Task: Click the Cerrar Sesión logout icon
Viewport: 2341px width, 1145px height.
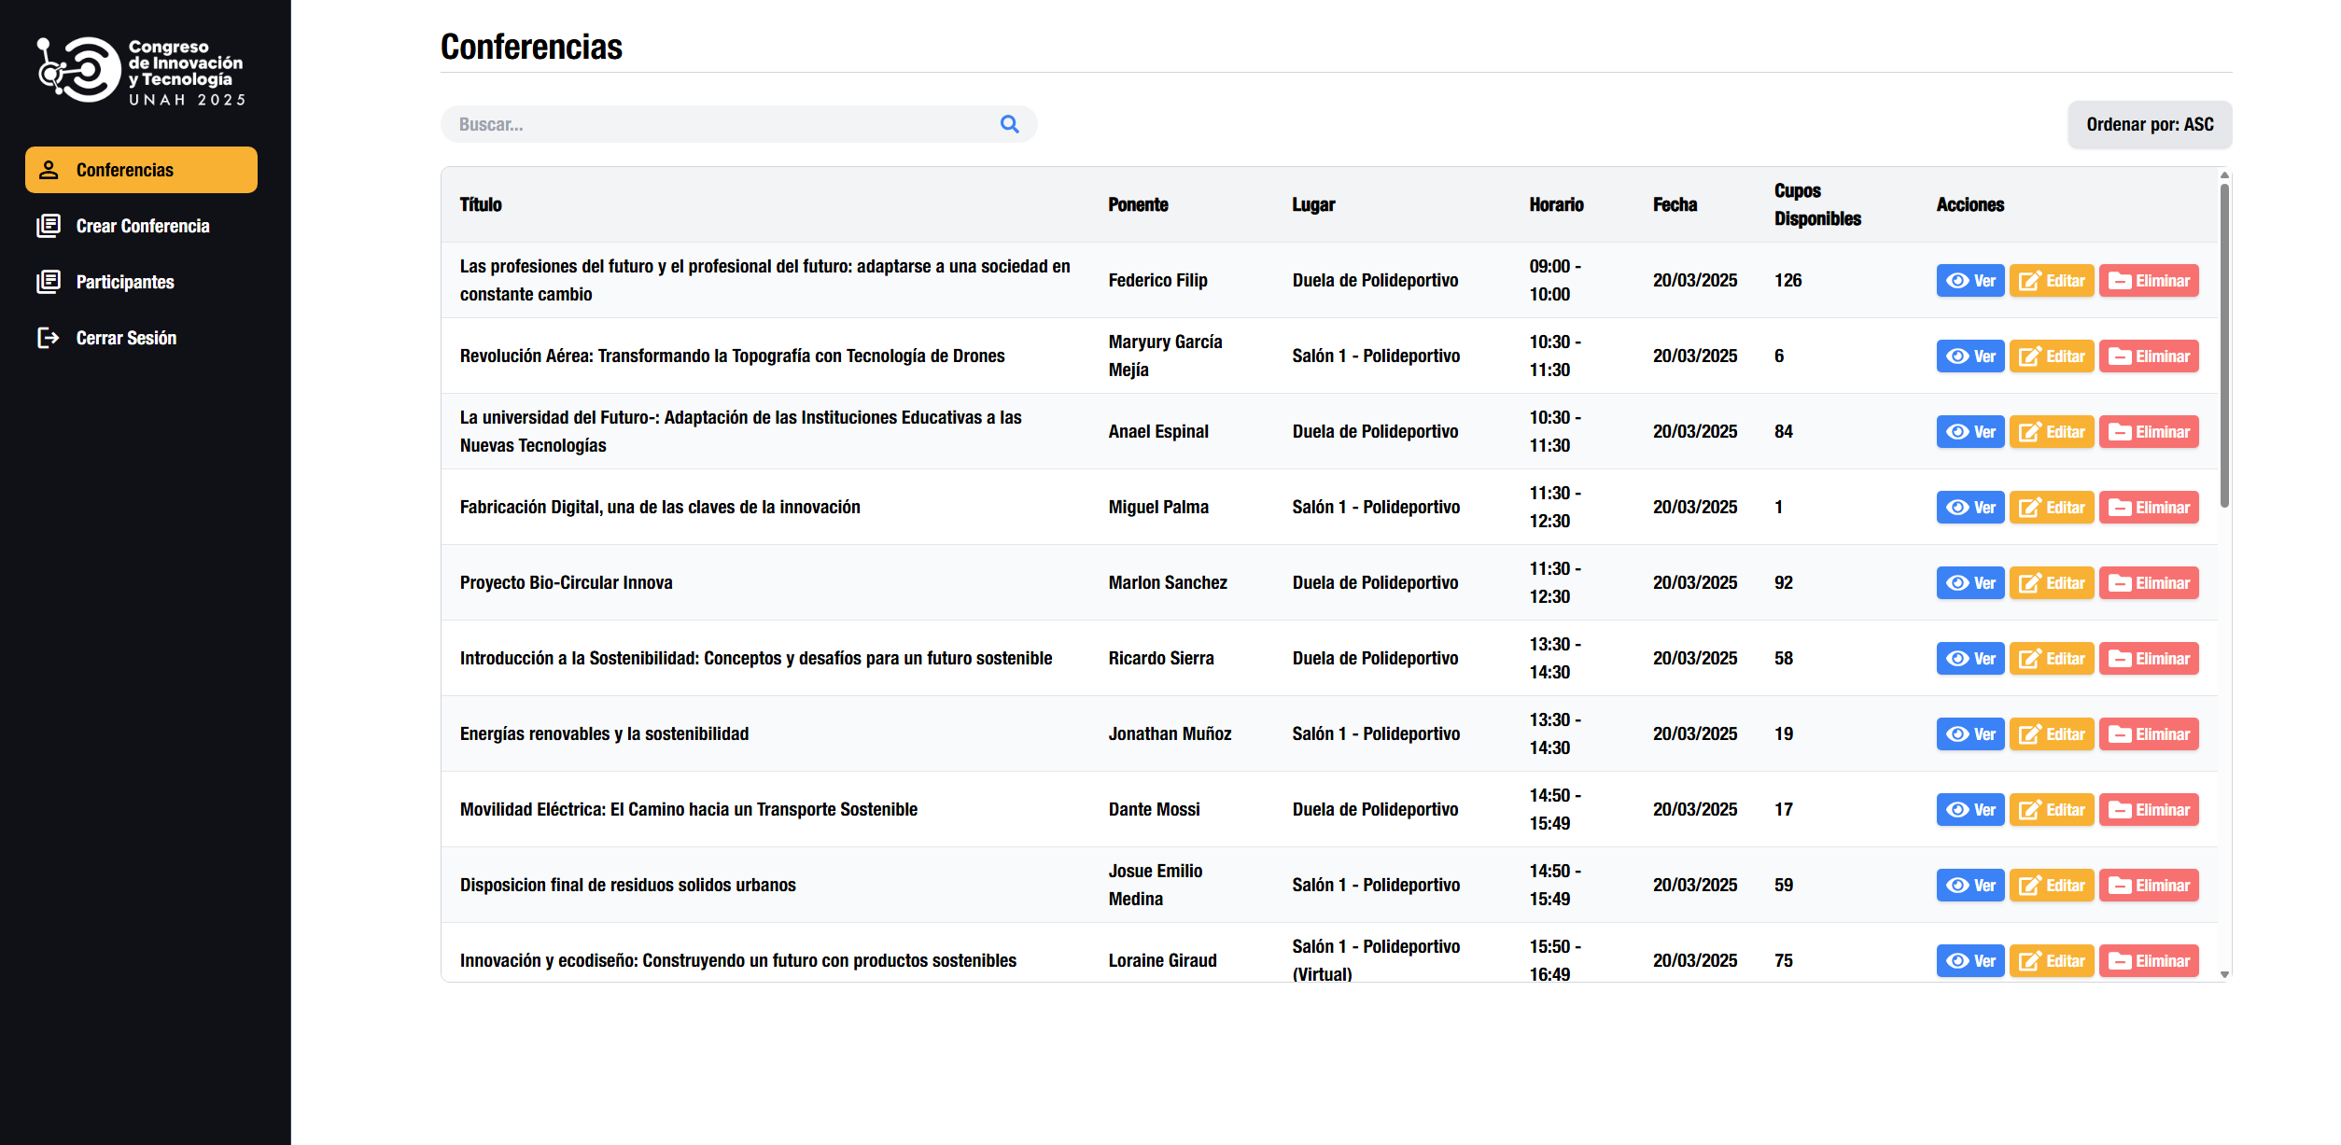Action: click(48, 338)
